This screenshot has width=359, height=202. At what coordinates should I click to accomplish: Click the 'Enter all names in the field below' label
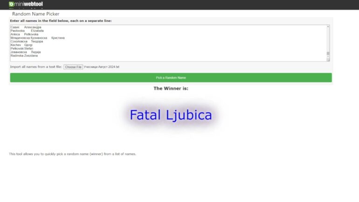tap(61, 21)
